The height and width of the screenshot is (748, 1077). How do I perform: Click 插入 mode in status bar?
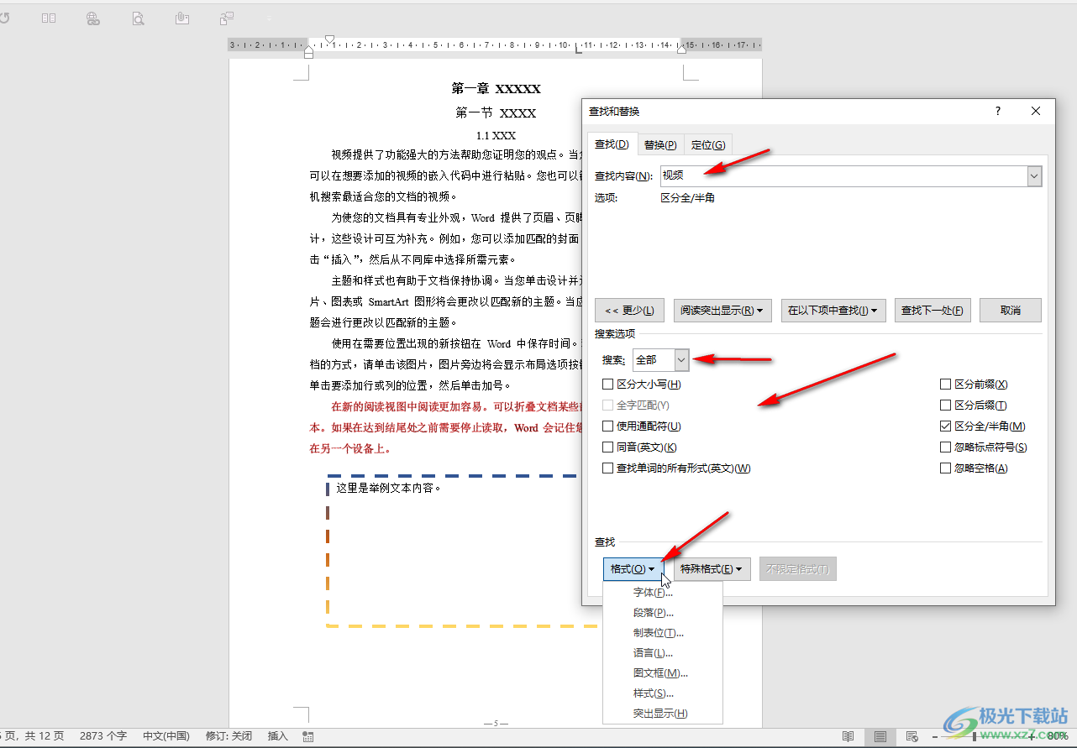point(277,736)
